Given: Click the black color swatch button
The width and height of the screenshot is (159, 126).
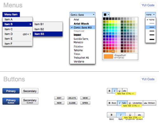Looking at the screenshot, I should coord(105,15).
